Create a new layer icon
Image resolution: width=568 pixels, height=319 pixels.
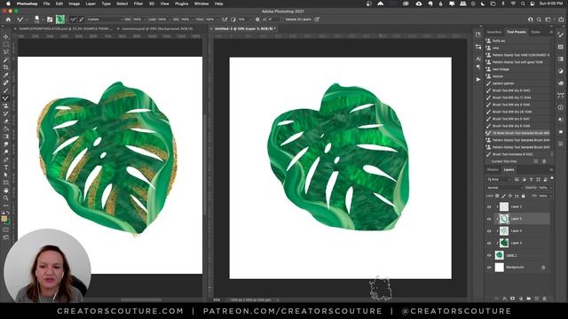click(x=536, y=299)
